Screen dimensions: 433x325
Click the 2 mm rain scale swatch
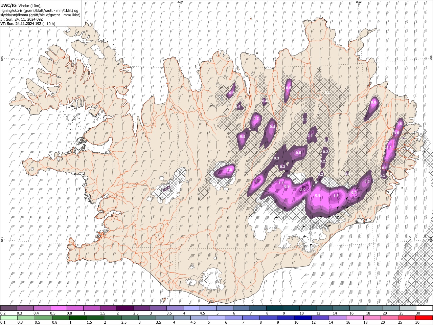(112, 318)
